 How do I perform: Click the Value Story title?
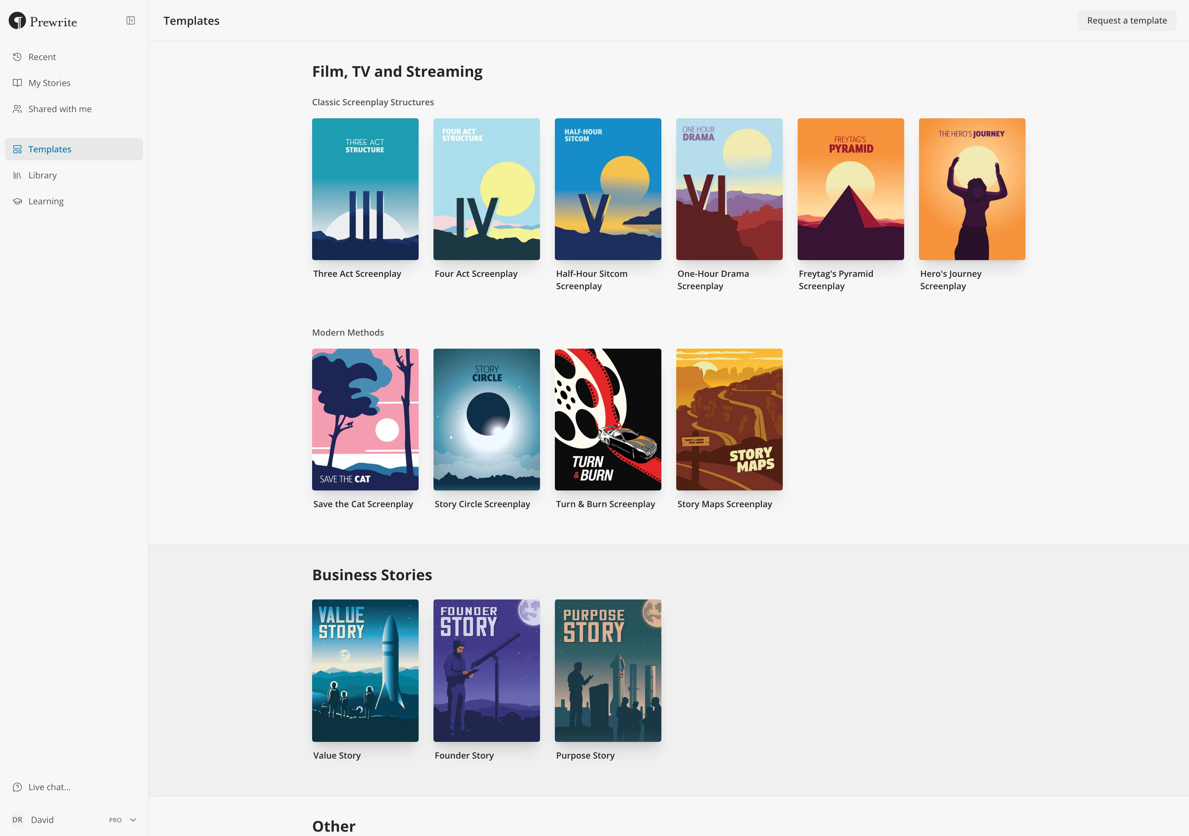click(x=337, y=756)
